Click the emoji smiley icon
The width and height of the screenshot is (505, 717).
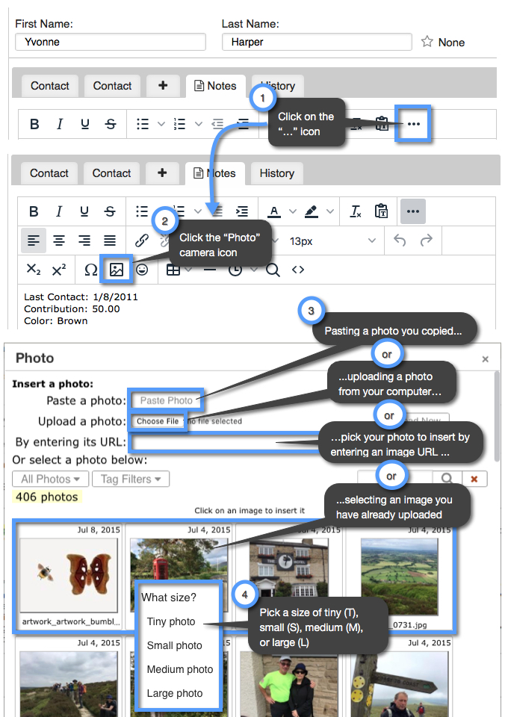pos(142,270)
